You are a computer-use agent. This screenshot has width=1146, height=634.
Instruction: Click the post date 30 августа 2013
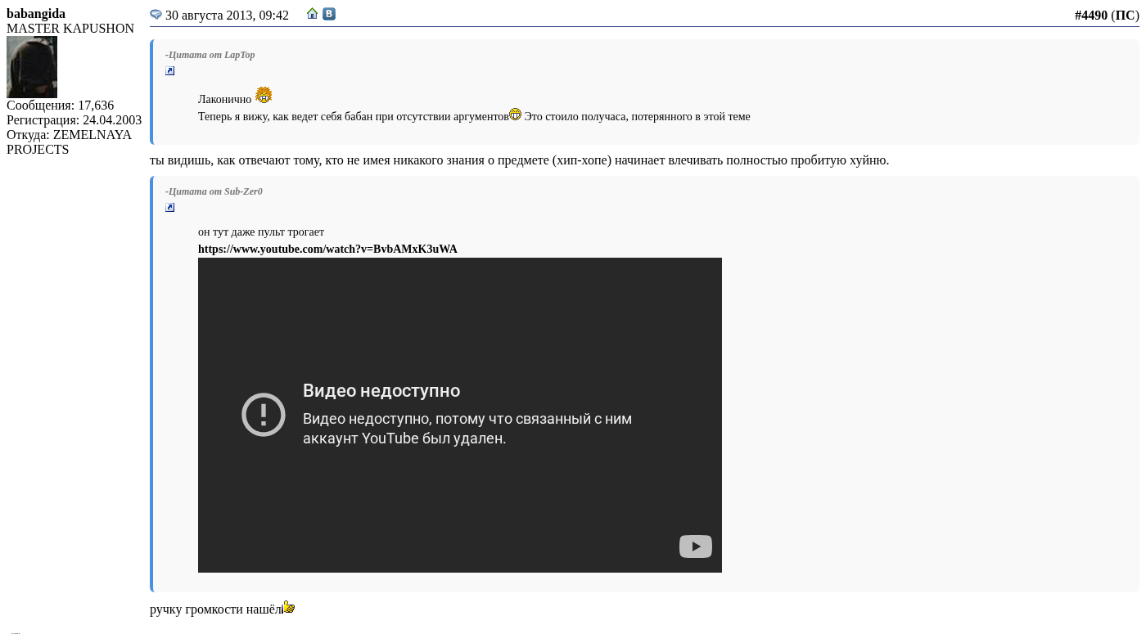pyautogui.click(x=227, y=16)
